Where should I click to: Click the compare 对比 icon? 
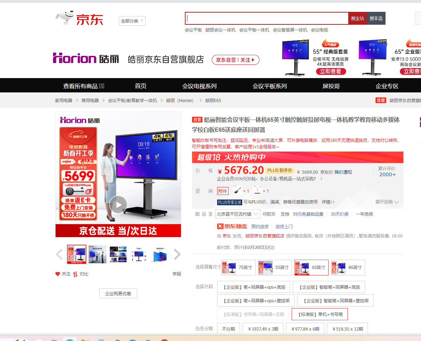75,274
